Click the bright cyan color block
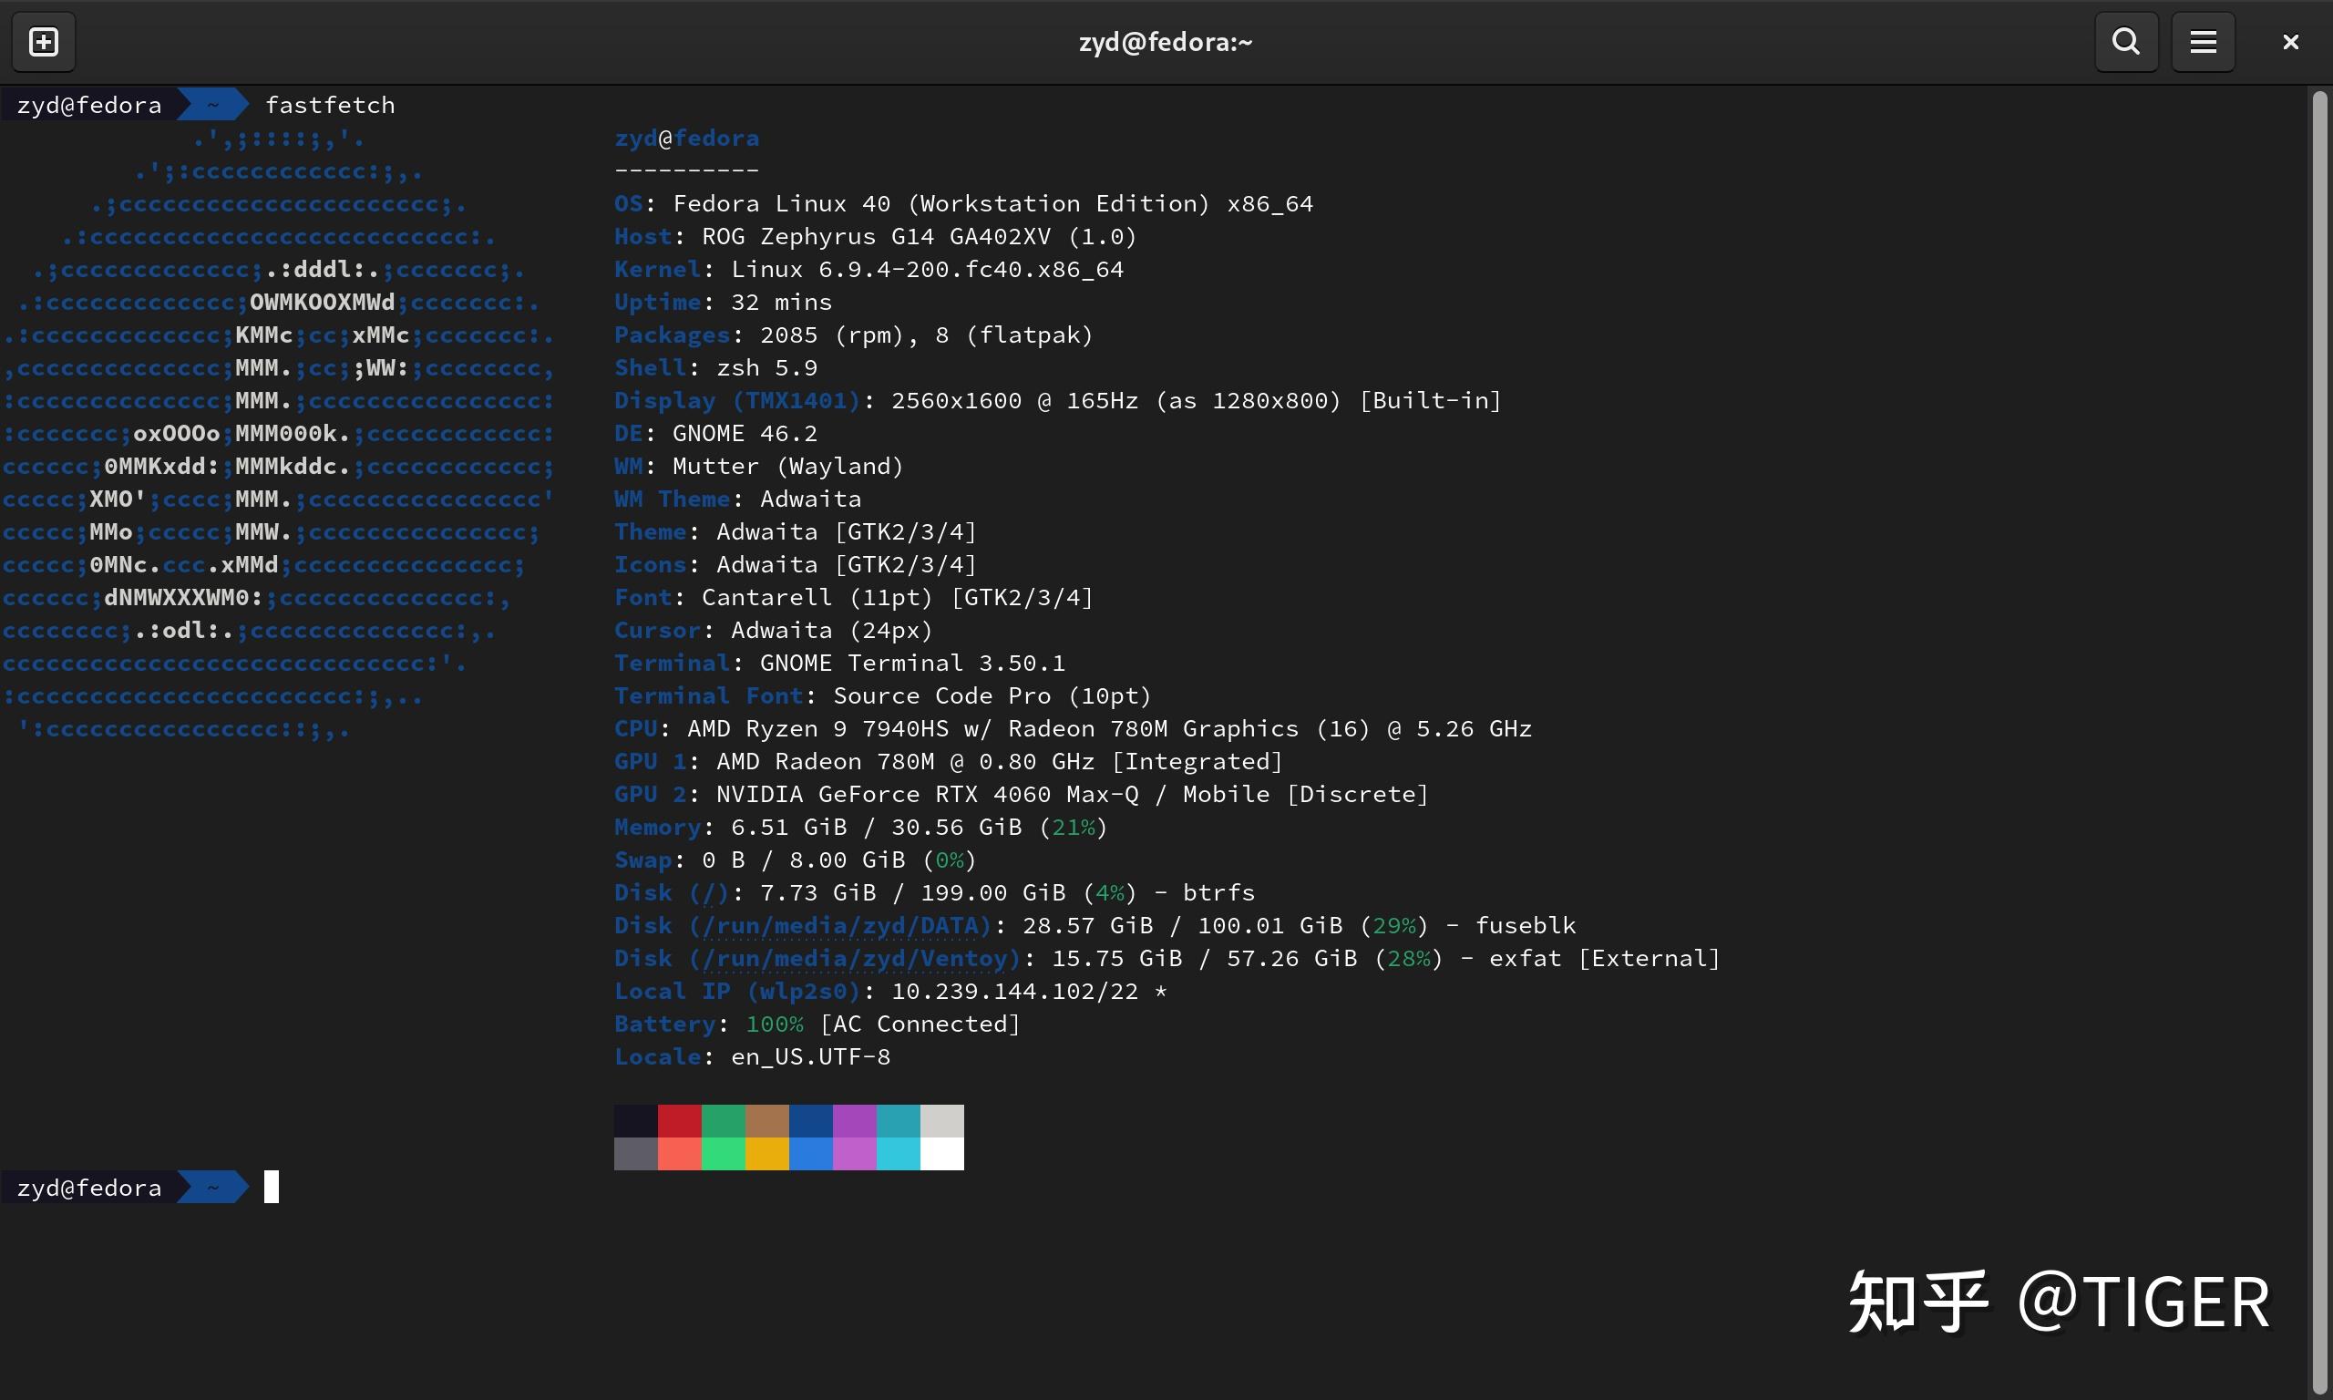 [x=899, y=1154]
